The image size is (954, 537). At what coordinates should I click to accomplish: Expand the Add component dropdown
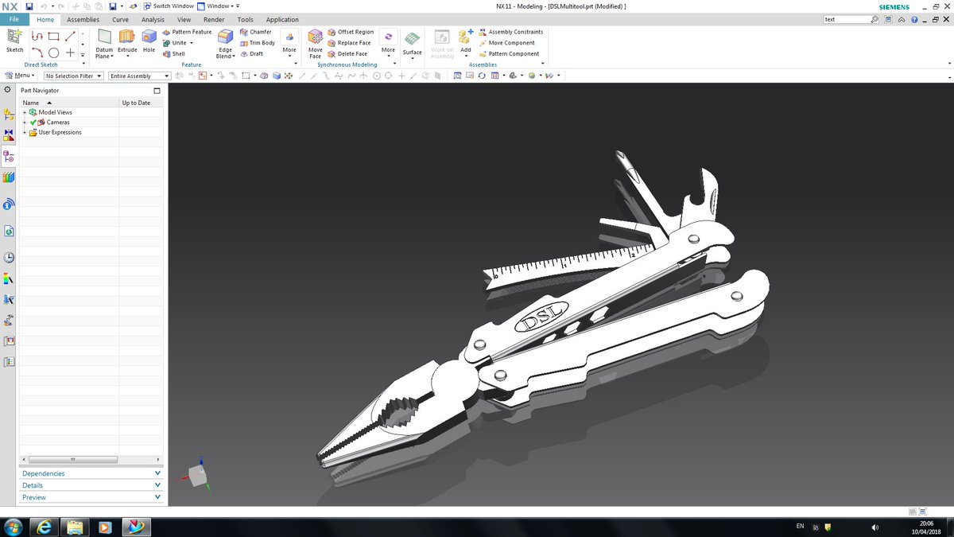466,56
